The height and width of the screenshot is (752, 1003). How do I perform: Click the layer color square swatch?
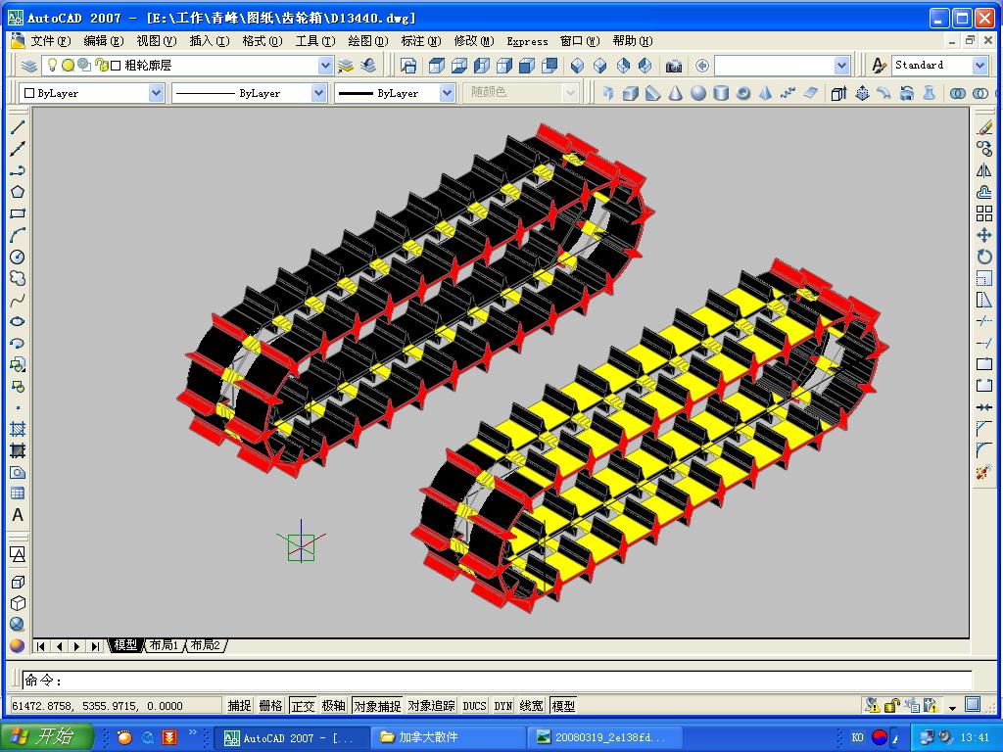click(116, 66)
